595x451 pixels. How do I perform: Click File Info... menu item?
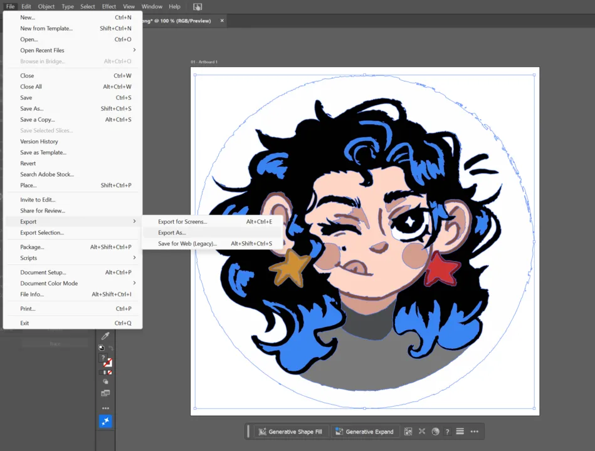click(73, 294)
